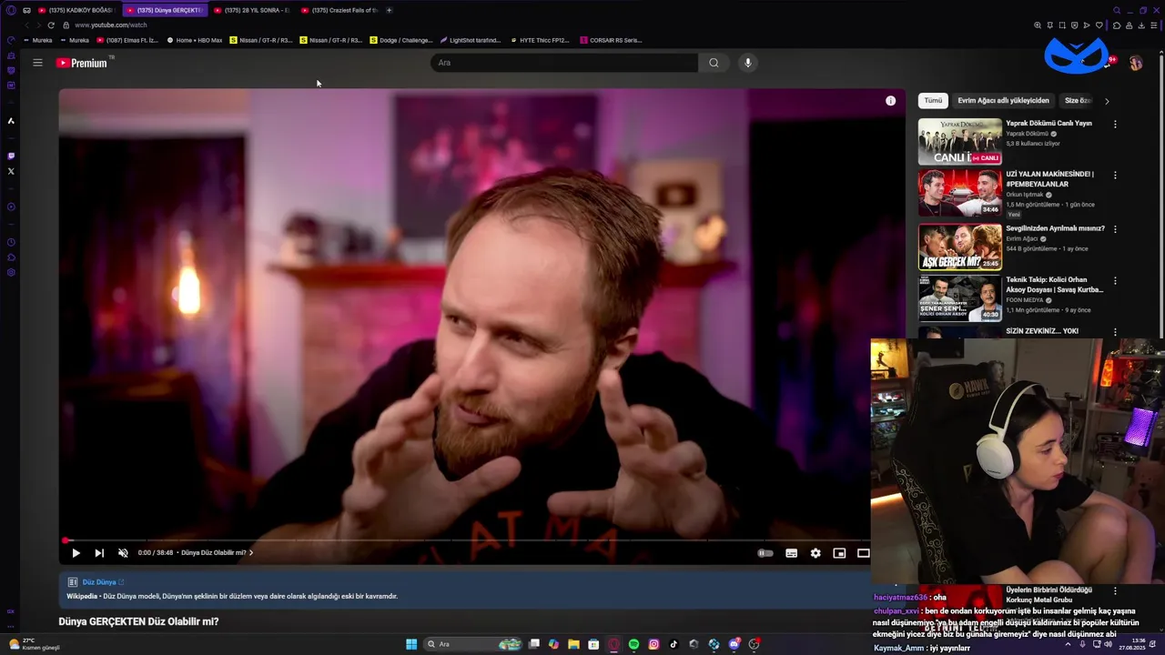Open Settings gear in Opera sidebar

point(11,272)
